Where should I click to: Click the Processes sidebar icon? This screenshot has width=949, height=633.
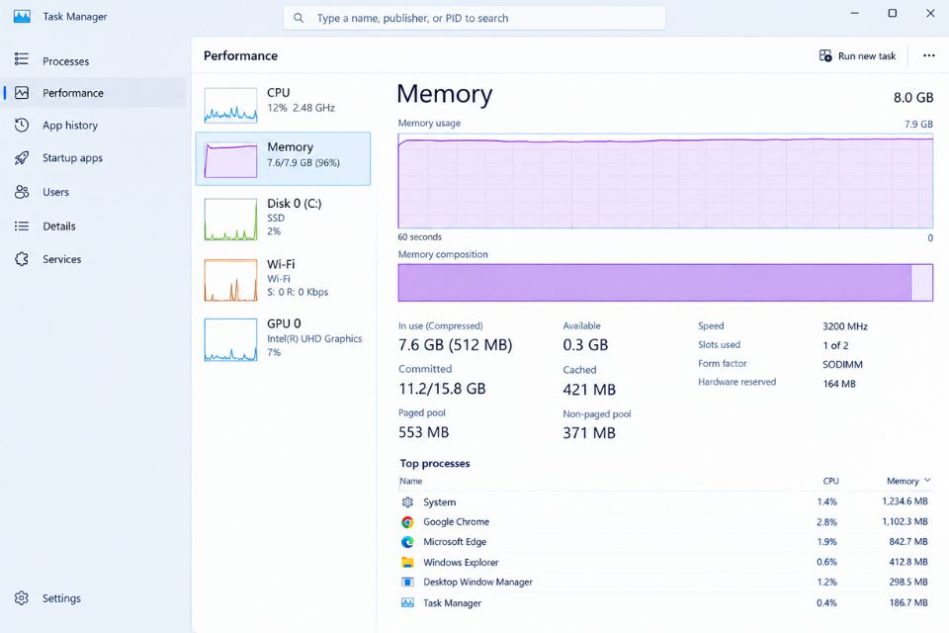pyautogui.click(x=22, y=58)
